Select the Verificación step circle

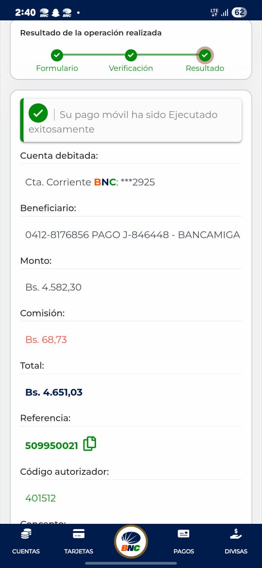tap(131, 55)
